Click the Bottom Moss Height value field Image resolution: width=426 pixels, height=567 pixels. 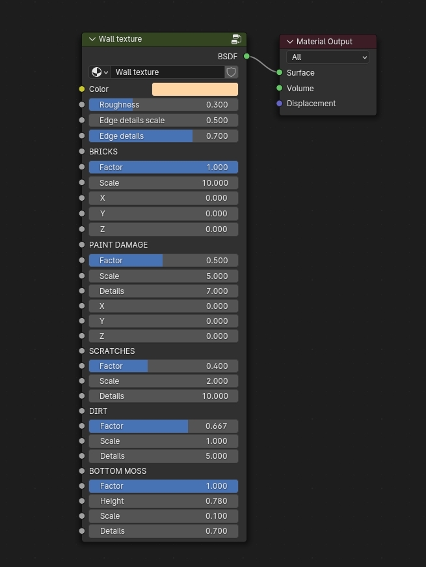[x=163, y=501]
